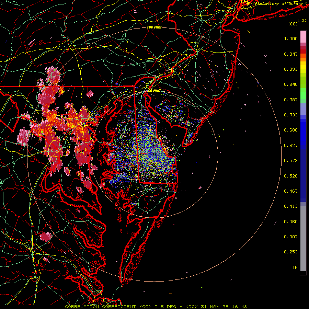The height and width of the screenshot is (309, 309).
Task: Click the 0.733 color scale label
Action: pyautogui.click(x=291, y=115)
